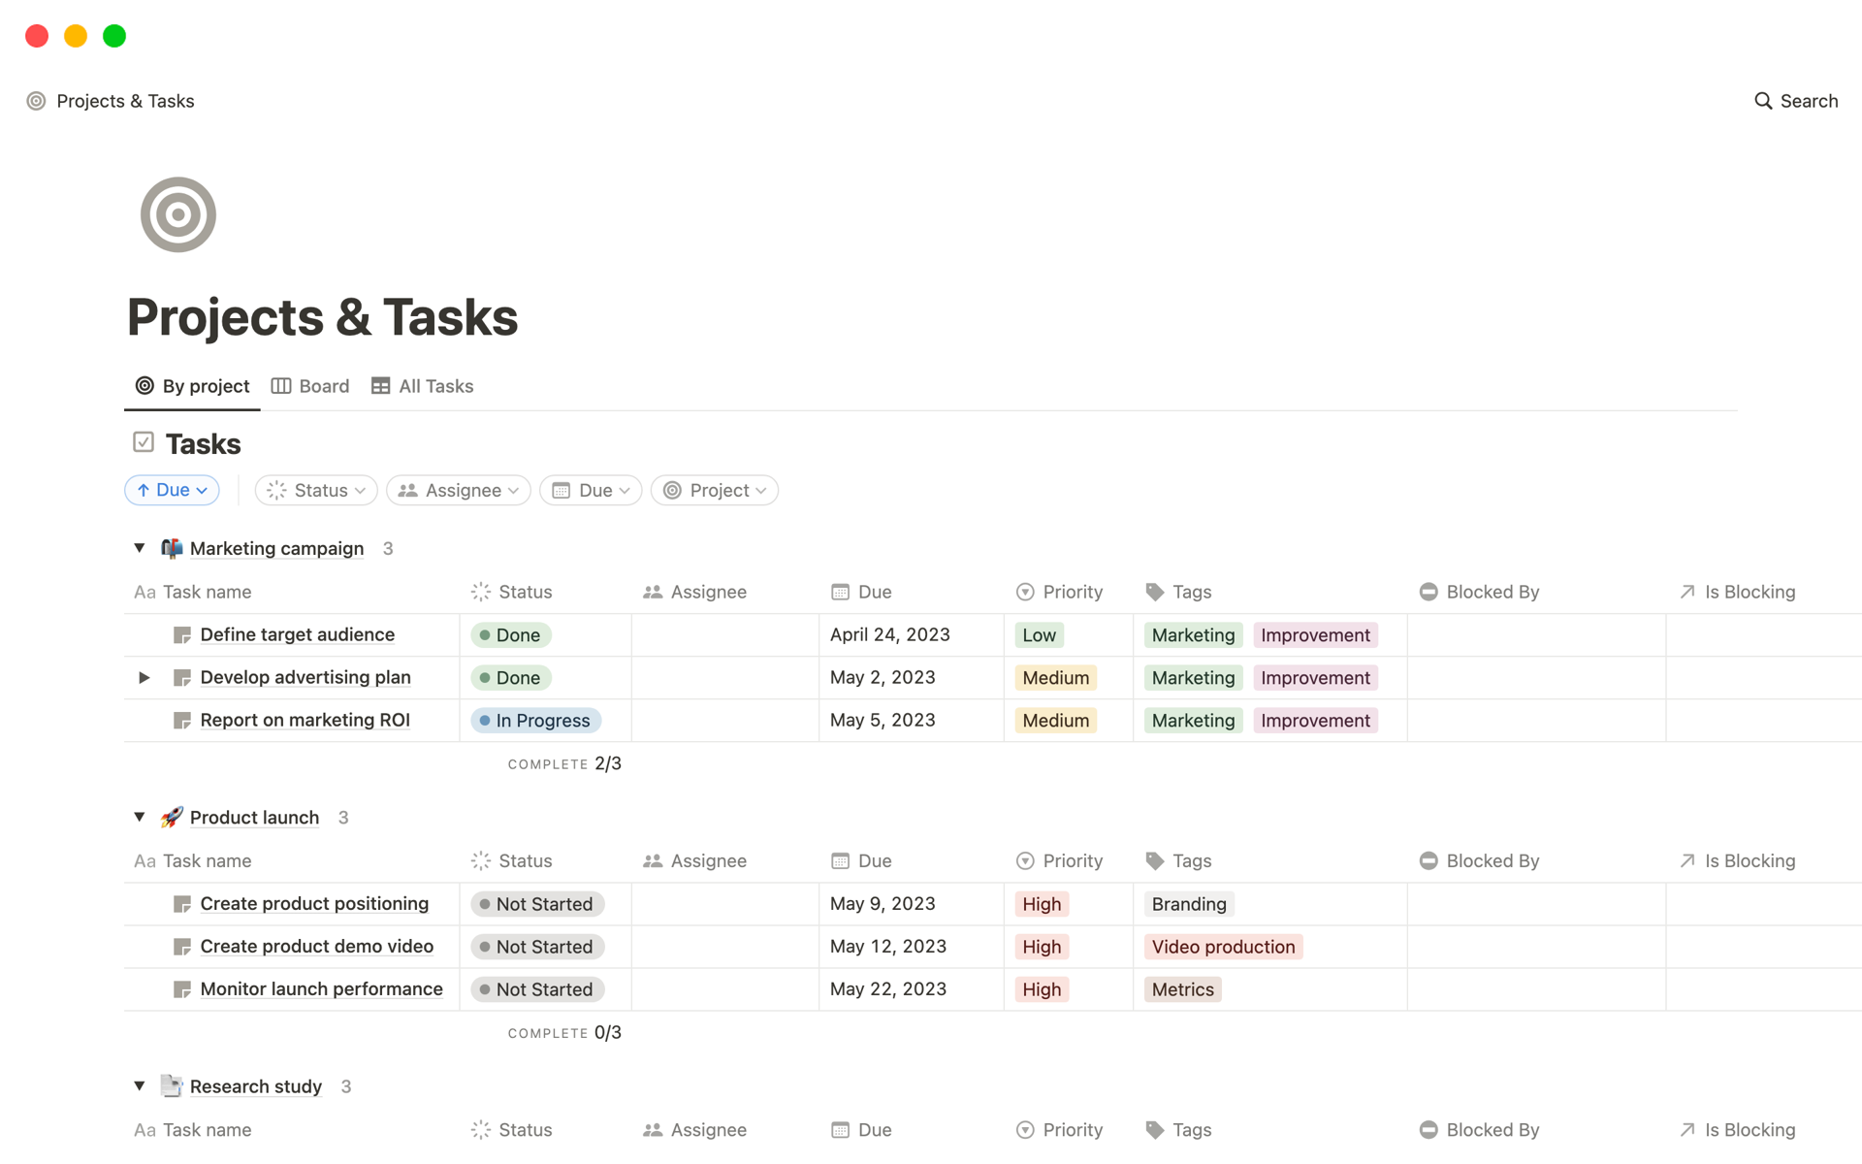The image size is (1862, 1164).
Task: Open the Due sort dropdown
Action: click(x=172, y=490)
